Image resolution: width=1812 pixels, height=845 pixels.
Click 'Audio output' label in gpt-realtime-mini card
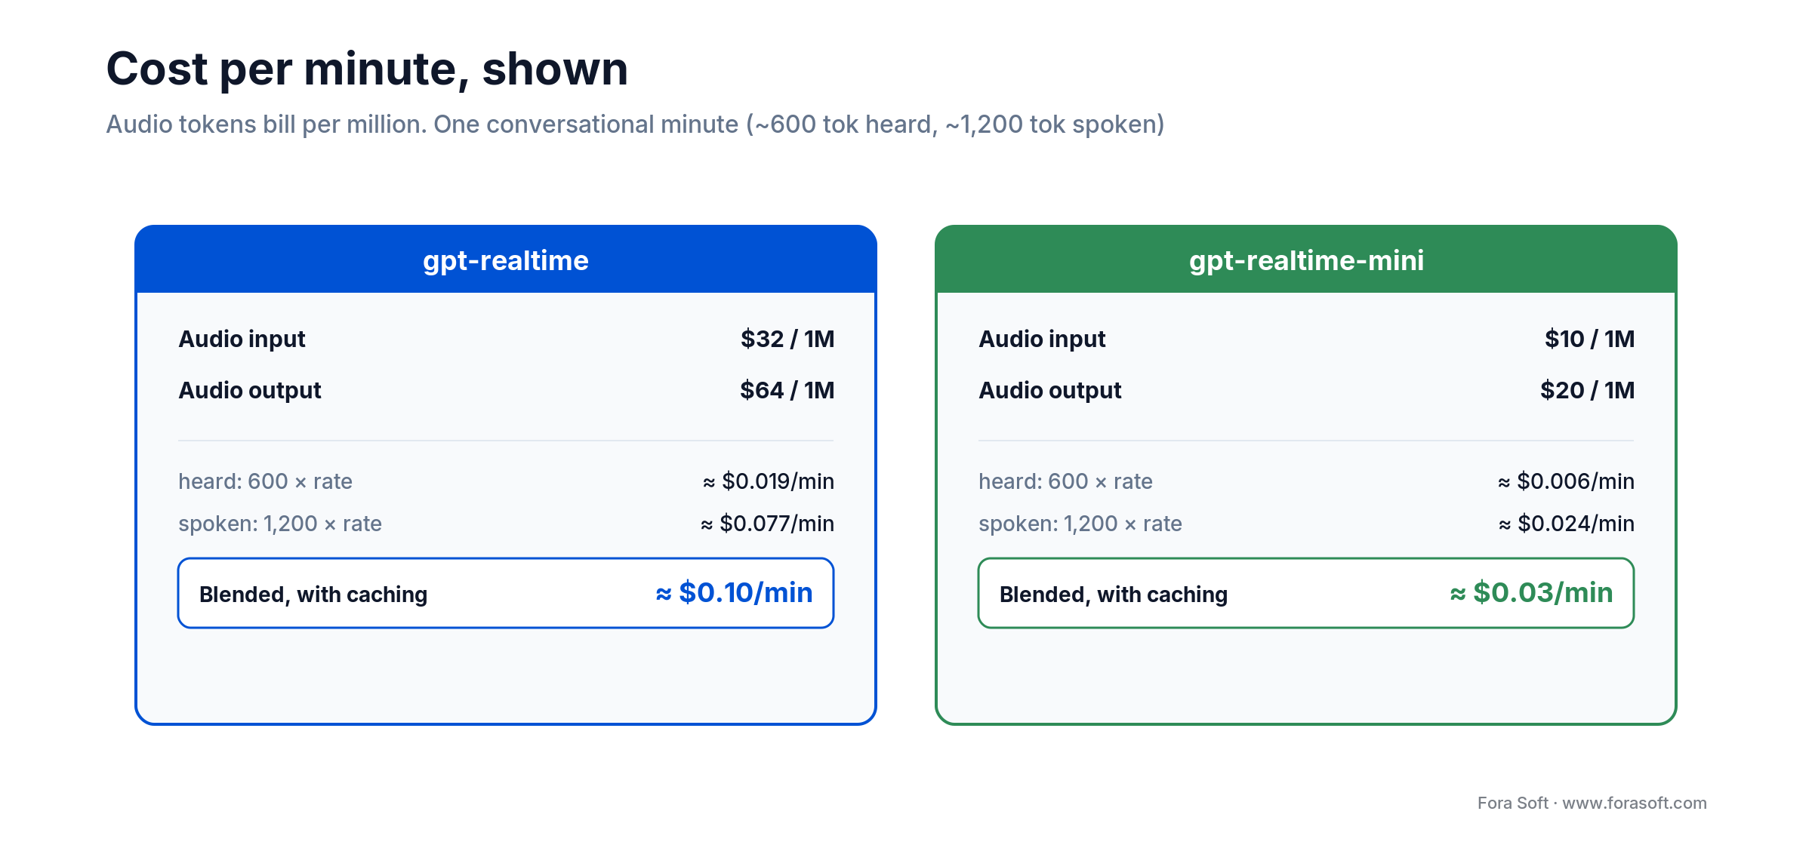click(1050, 391)
